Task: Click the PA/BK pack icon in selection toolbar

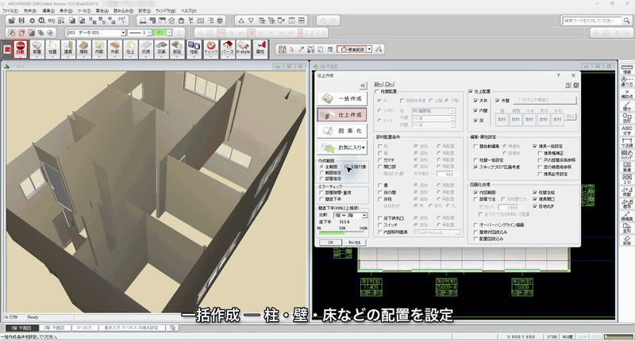Action: coord(283,49)
